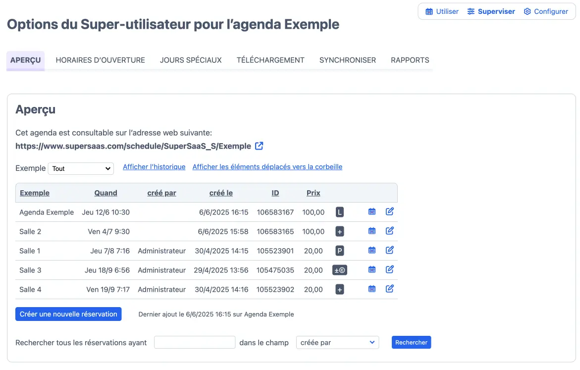Screen dimensions: 580x370
Task: Sort table by Prix column
Action: (314, 193)
